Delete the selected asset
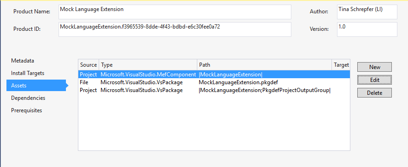The height and width of the screenshot is (167, 408). (x=374, y=93)
